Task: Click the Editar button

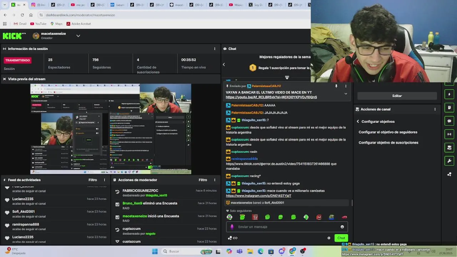Action: pos(397,96)
